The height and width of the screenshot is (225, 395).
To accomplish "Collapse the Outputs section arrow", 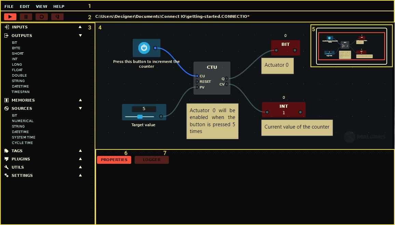I will pyautogui.click(x=80, y=36).
